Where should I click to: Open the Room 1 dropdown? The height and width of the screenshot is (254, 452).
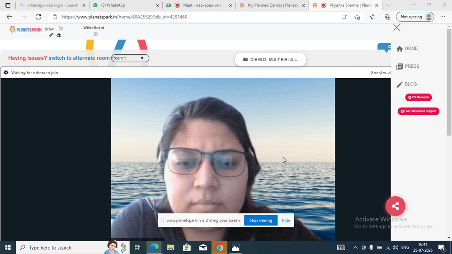click(130, 58)
